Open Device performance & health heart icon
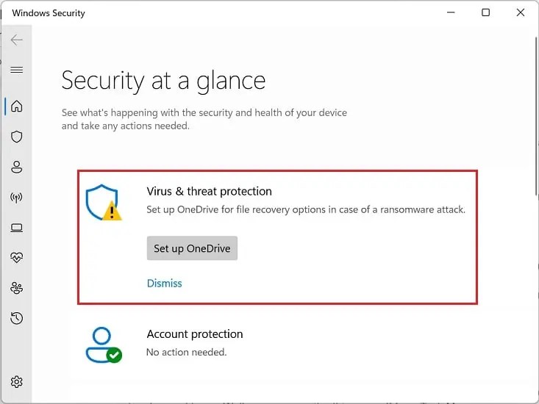This screenshot has height=404, width=539. click(x=16, y=257)
